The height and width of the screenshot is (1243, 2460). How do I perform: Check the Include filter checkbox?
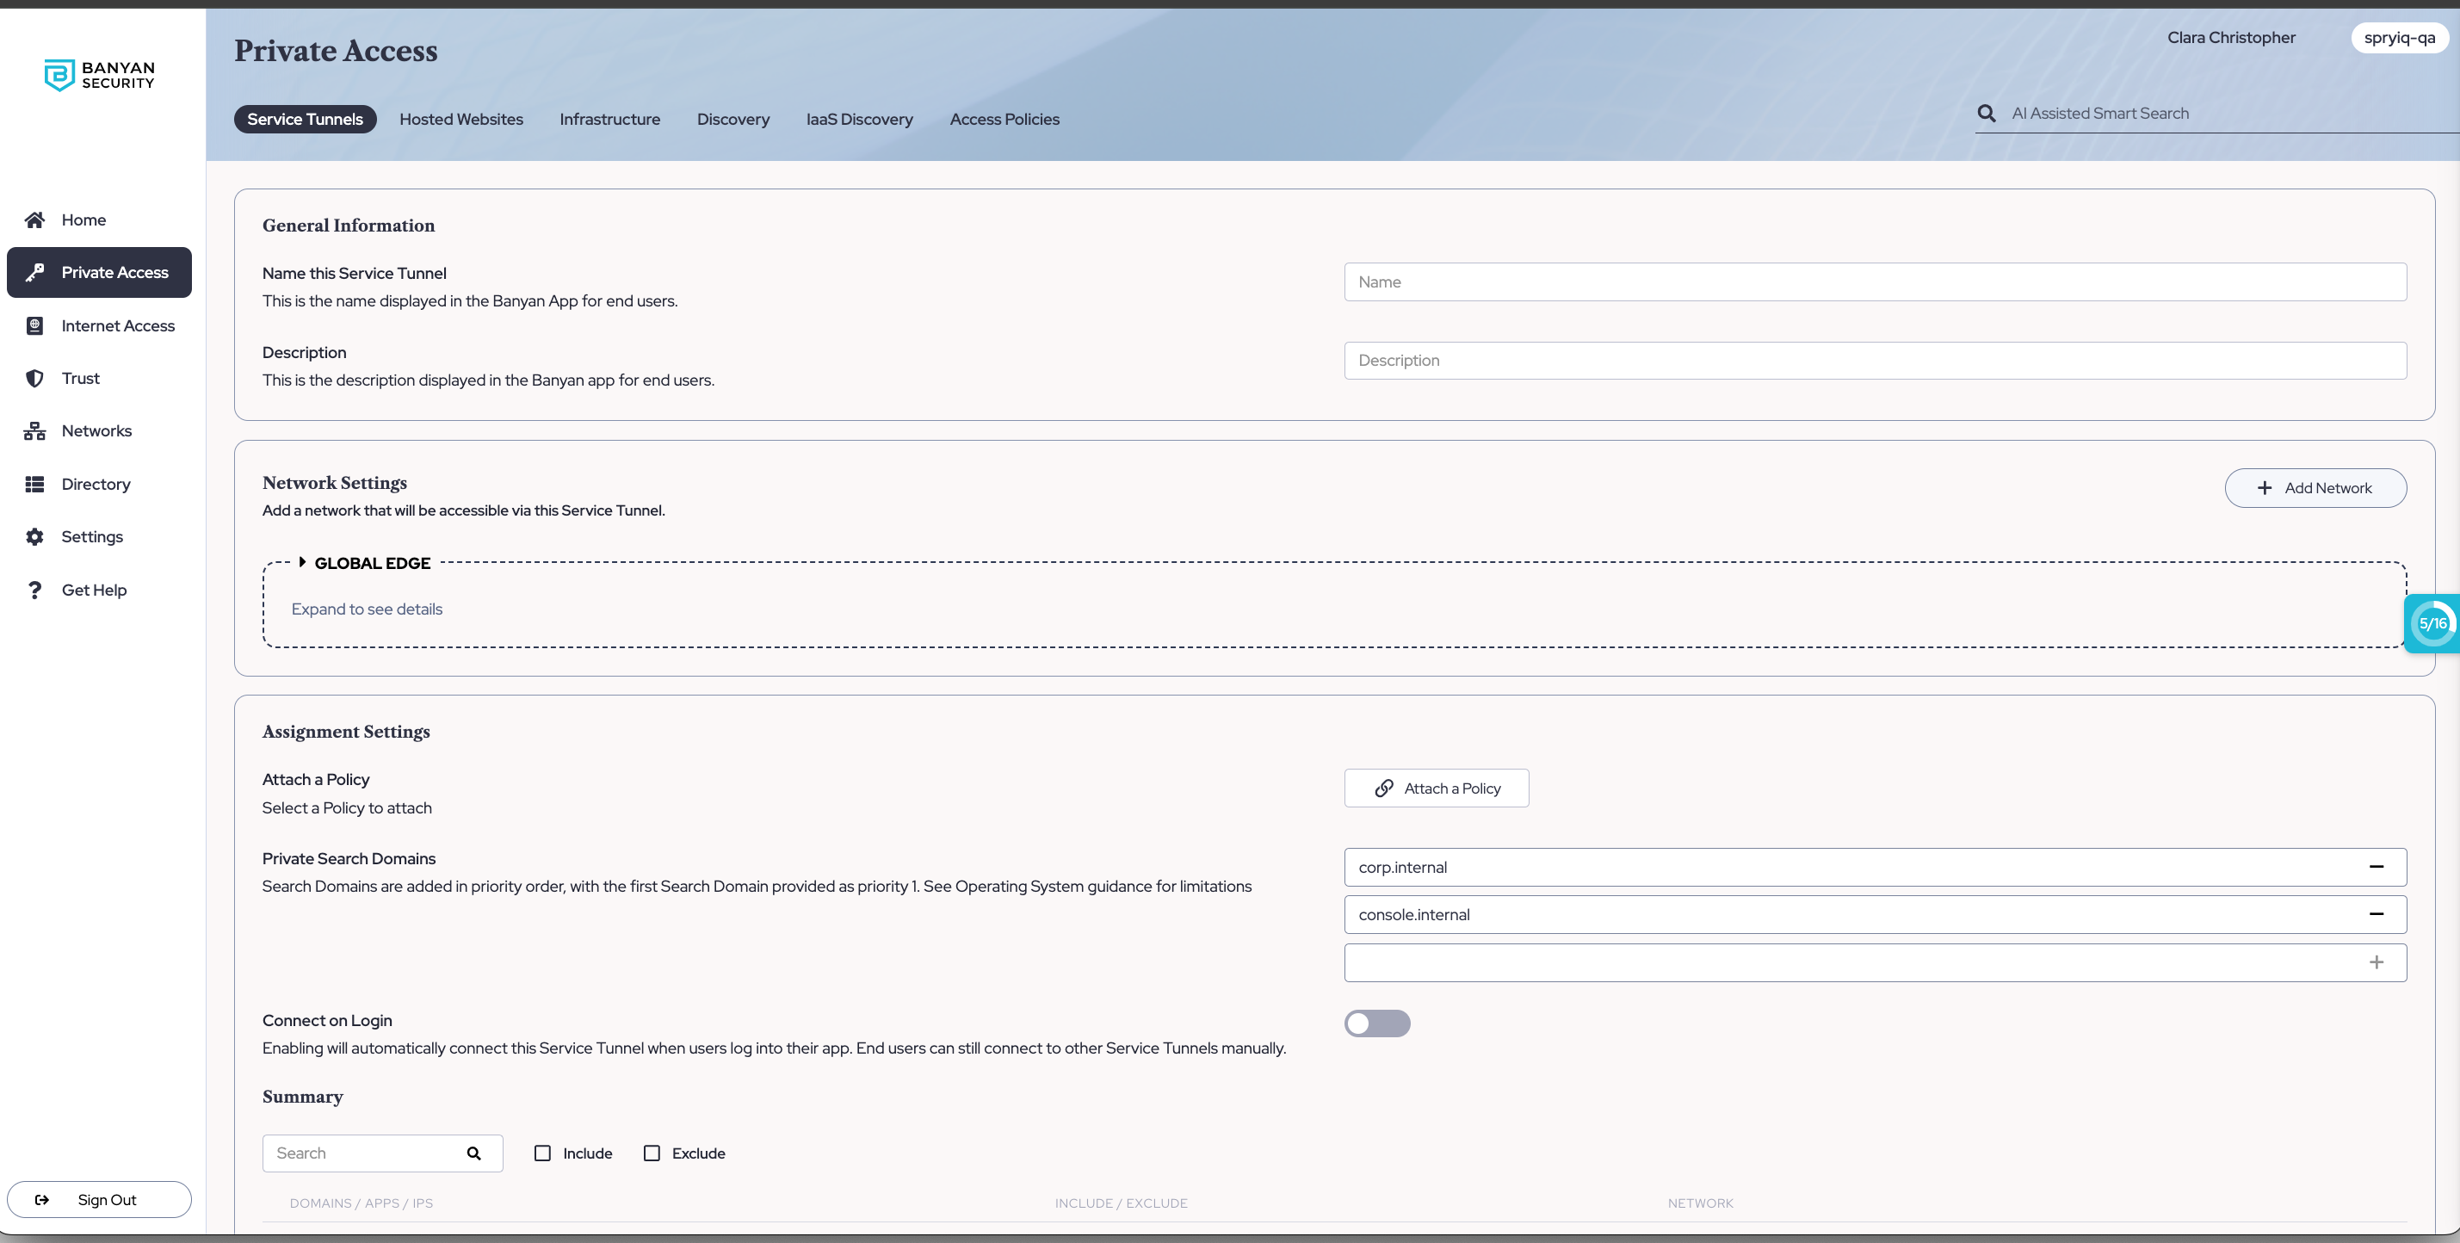tap(542, 1153)
